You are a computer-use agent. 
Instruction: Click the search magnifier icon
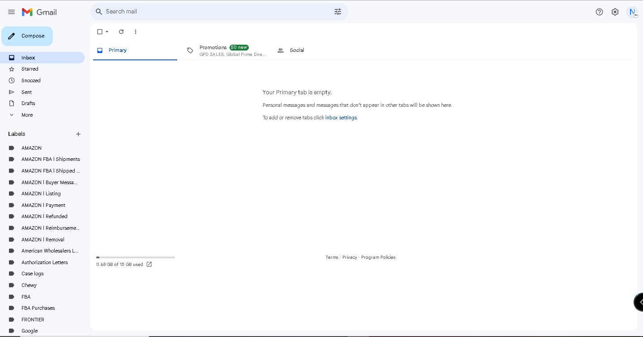[99, 12]
